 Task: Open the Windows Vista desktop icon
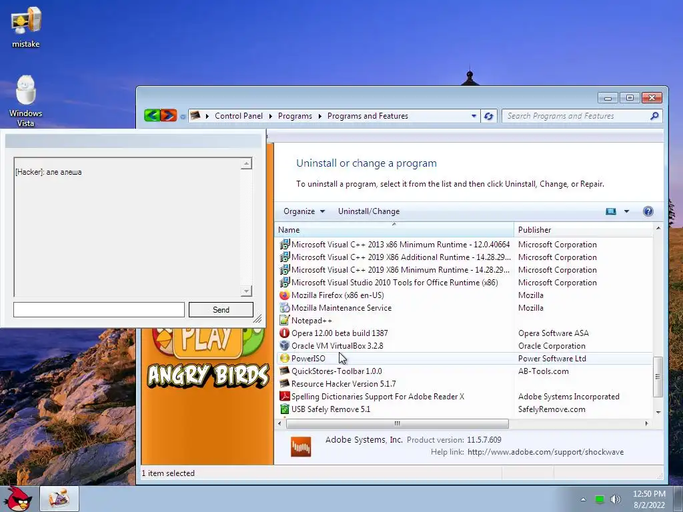point(26,101)
